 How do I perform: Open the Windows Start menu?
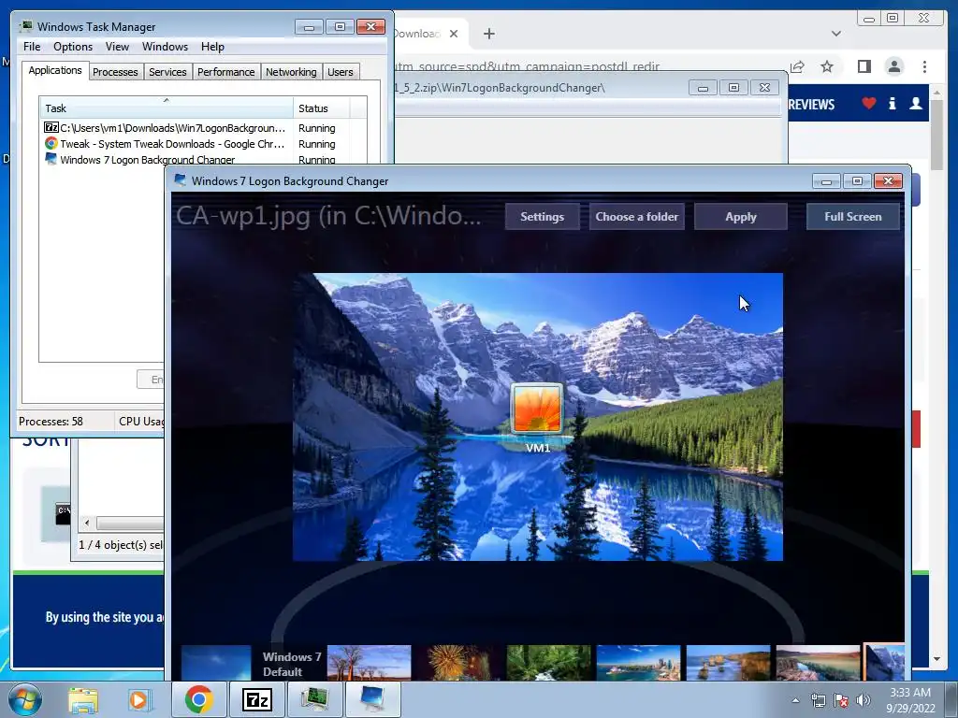[24, 699]
